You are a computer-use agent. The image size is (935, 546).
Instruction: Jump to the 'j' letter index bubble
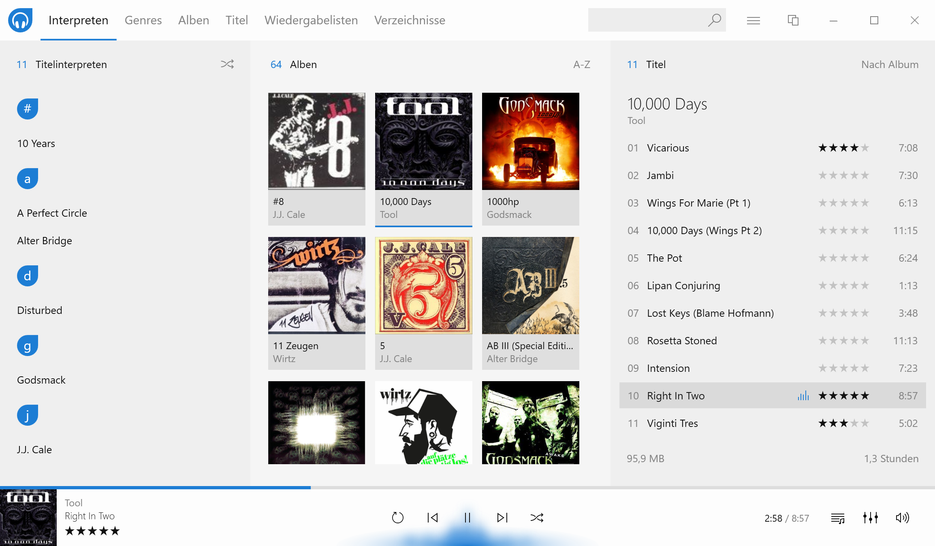28,415
